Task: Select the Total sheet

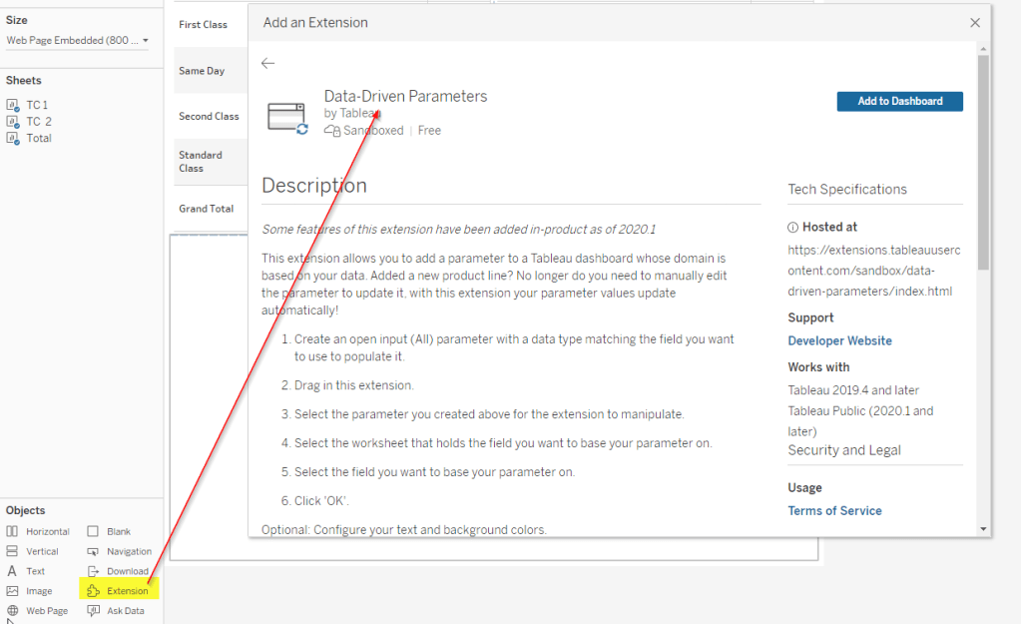Action: pos(39,139)
